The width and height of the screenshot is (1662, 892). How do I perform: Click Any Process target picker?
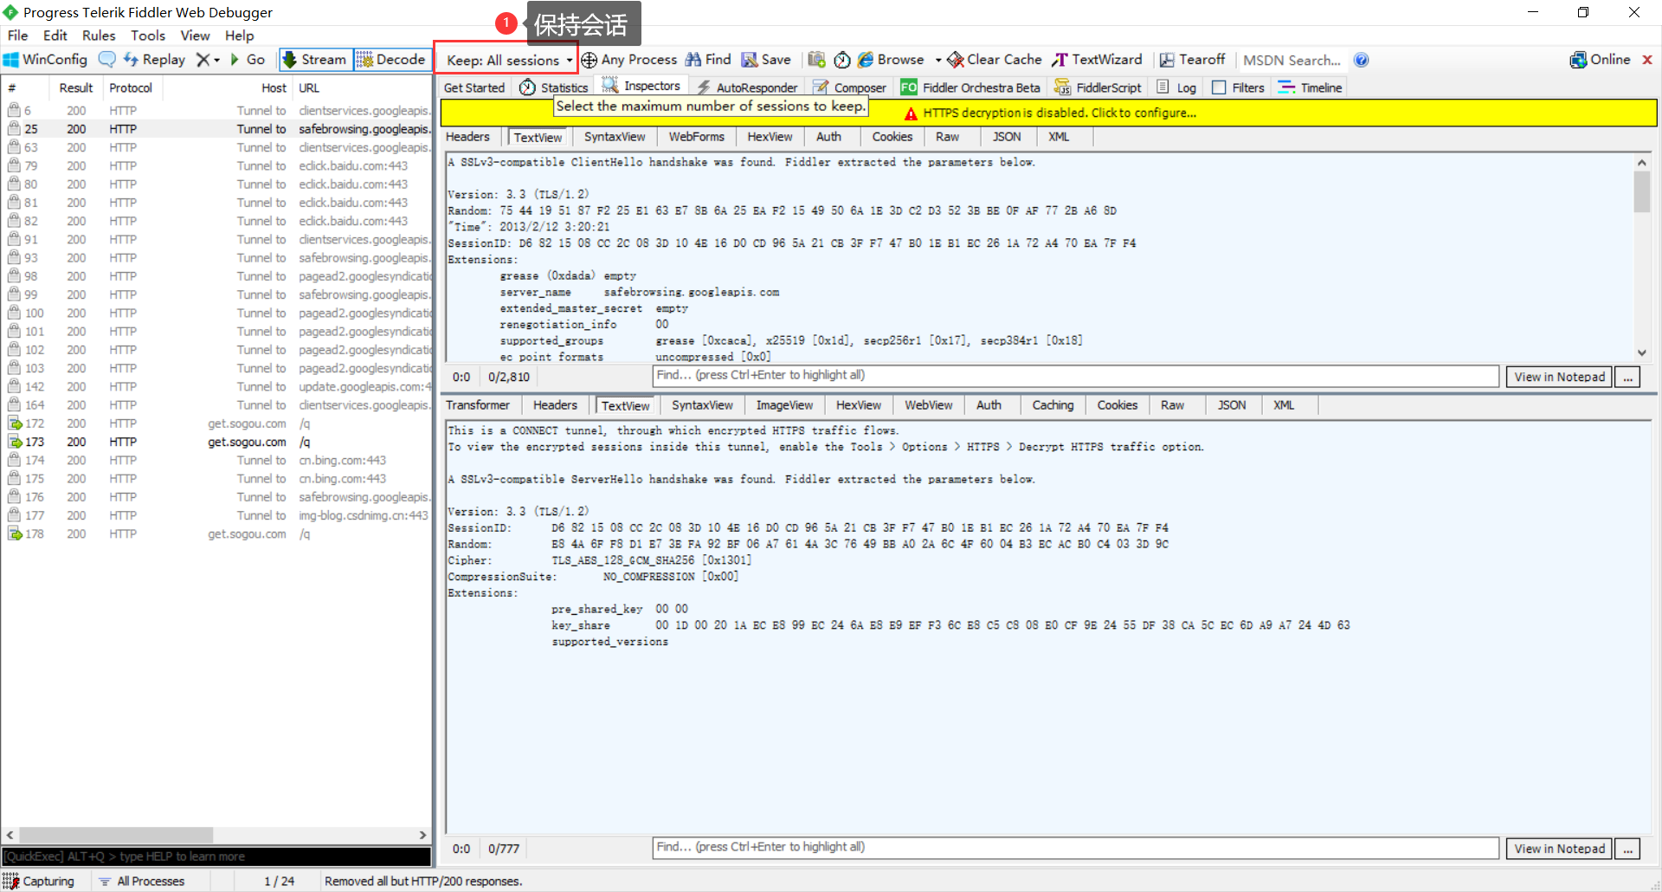tap(629, 60)
